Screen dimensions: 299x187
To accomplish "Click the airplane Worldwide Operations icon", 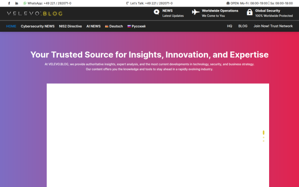I will [195, 12].
